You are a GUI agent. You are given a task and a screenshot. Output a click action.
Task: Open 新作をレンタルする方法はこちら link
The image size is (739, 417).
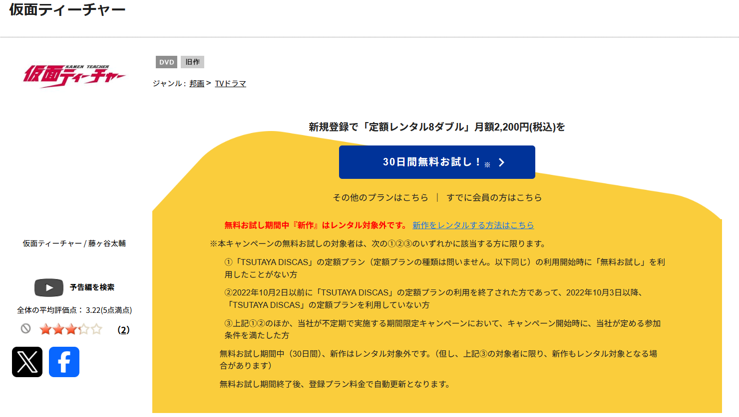473,225
